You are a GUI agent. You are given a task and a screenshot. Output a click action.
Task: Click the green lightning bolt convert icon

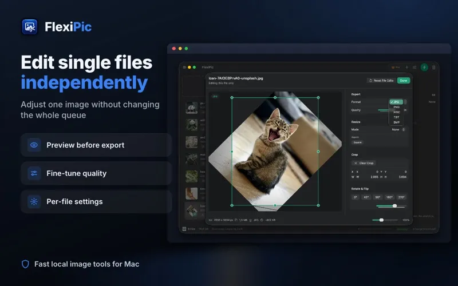(x=424, y=67)
